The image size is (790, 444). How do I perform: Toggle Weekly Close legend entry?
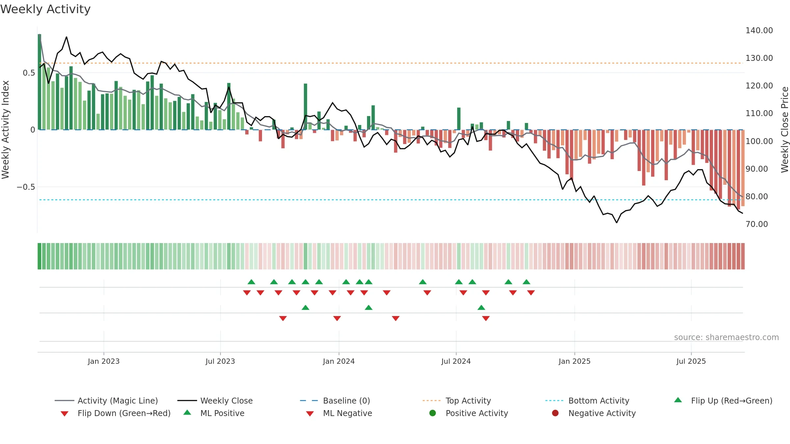[x=215, y=401]
